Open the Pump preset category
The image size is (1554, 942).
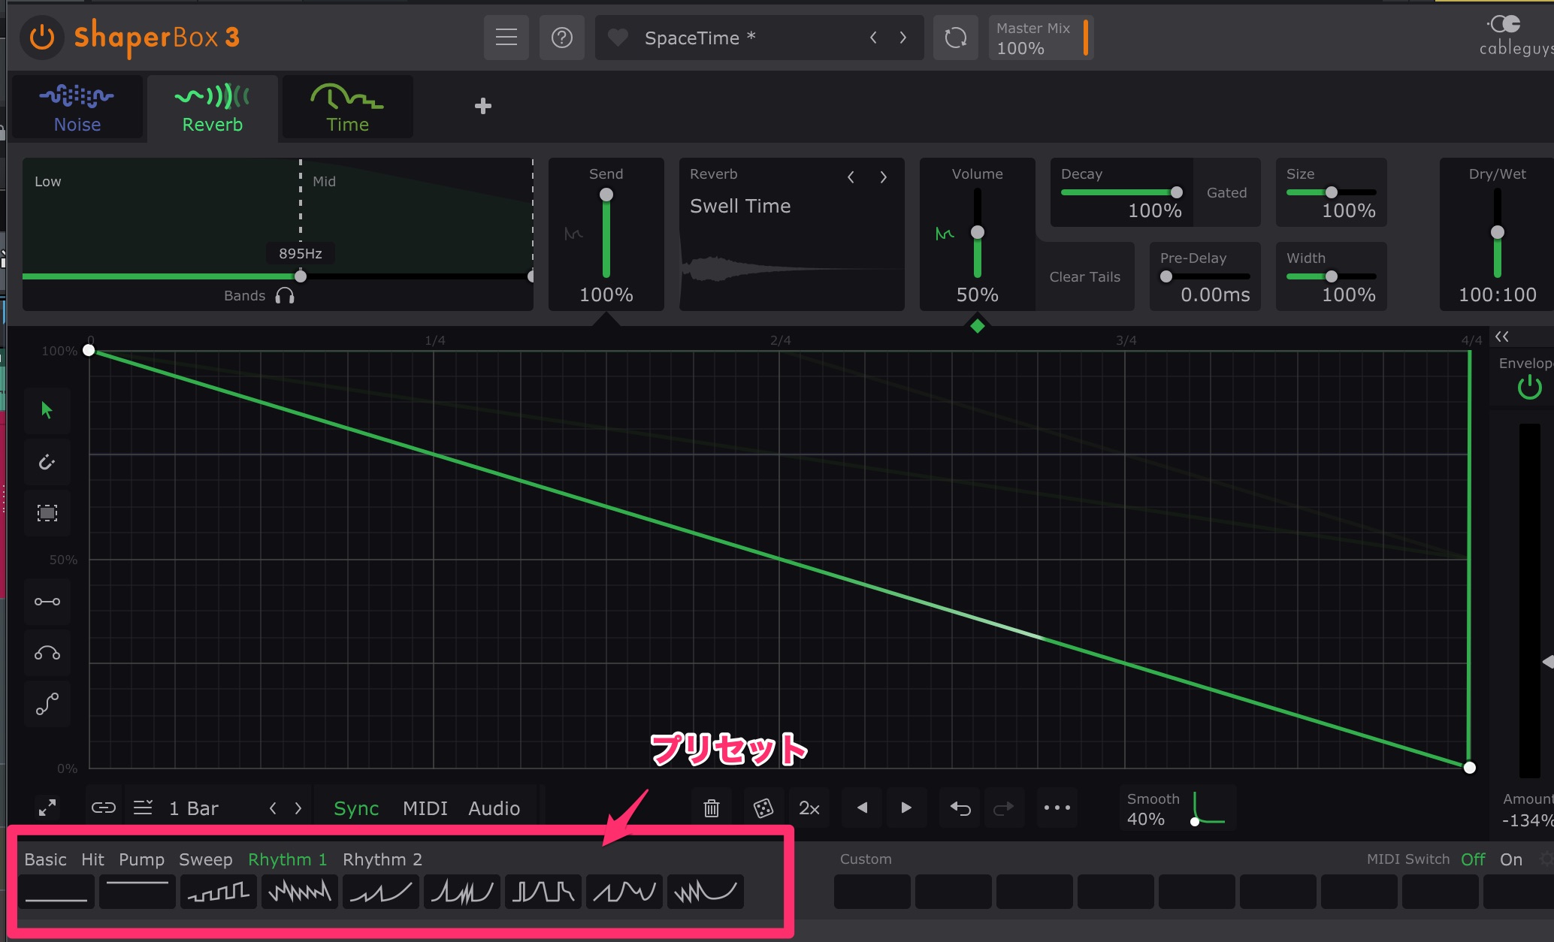tap(141, 859)
